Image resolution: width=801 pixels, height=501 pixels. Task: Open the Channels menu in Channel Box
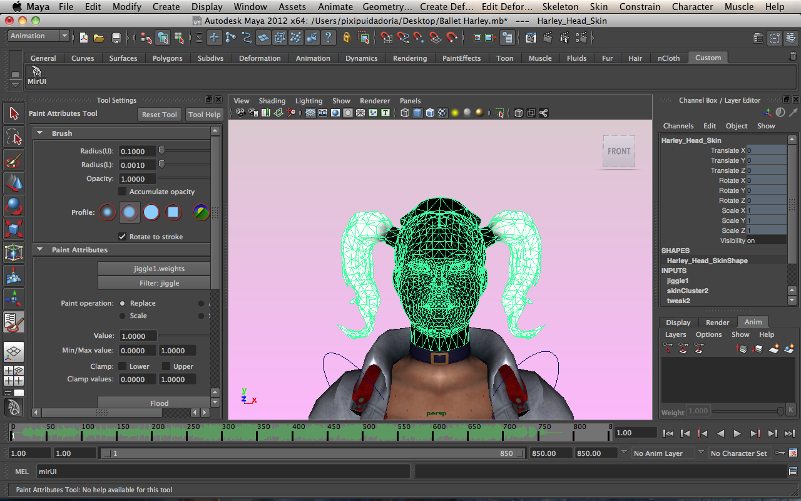pos(678,126)
